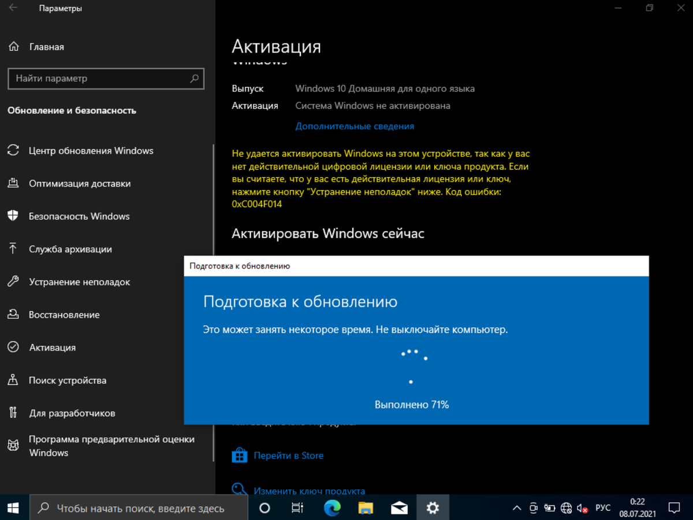Click the Settings gear on taskbar

coord(433,508)
